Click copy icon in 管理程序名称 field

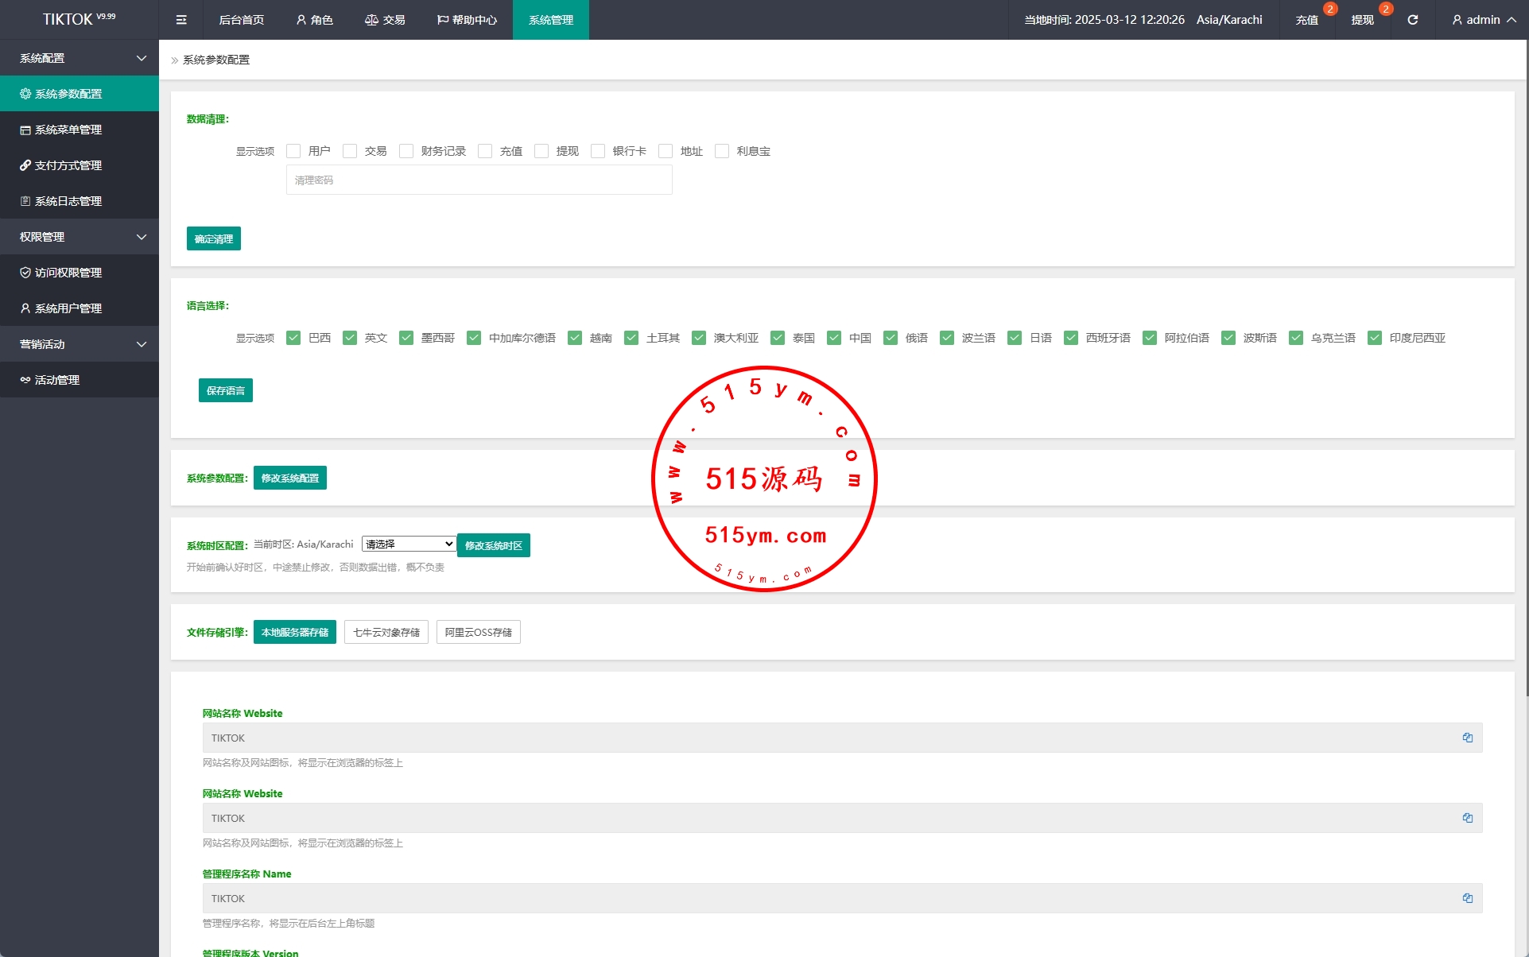[x=1467, y=898]
